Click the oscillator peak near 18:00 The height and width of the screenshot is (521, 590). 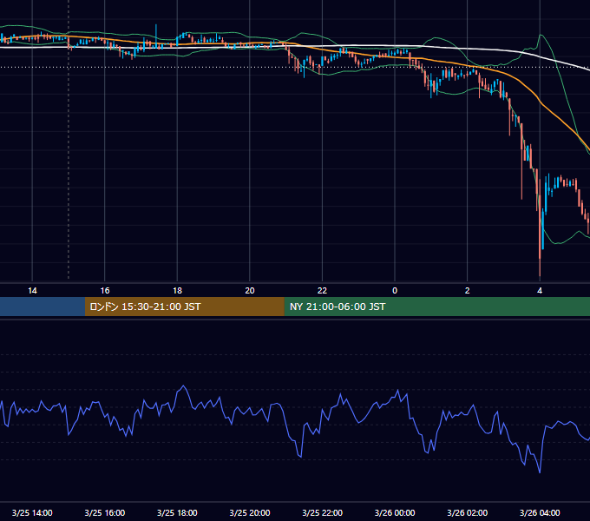click(x=183, y=386)
